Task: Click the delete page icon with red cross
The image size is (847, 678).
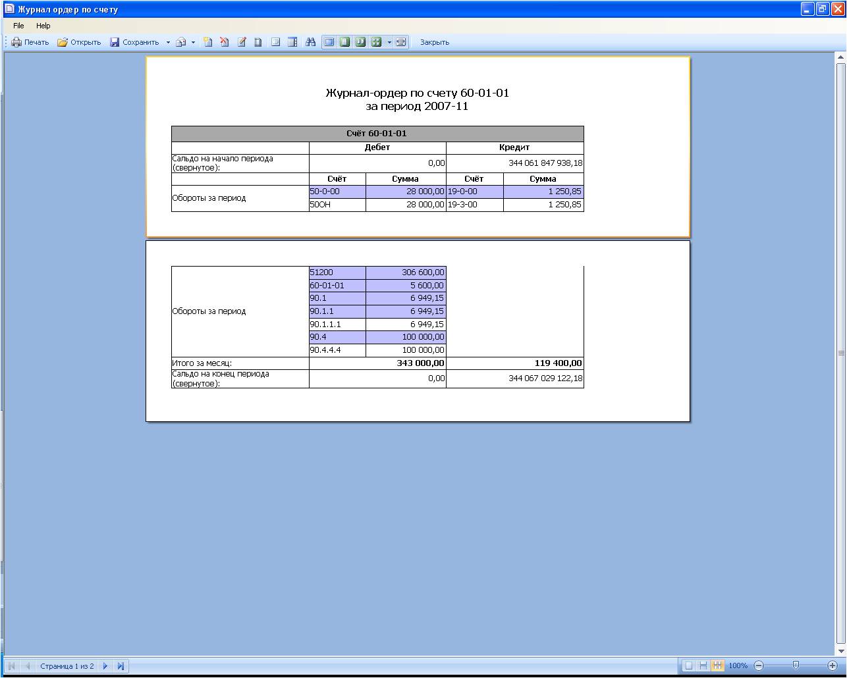Action: (x=225, y=42)
